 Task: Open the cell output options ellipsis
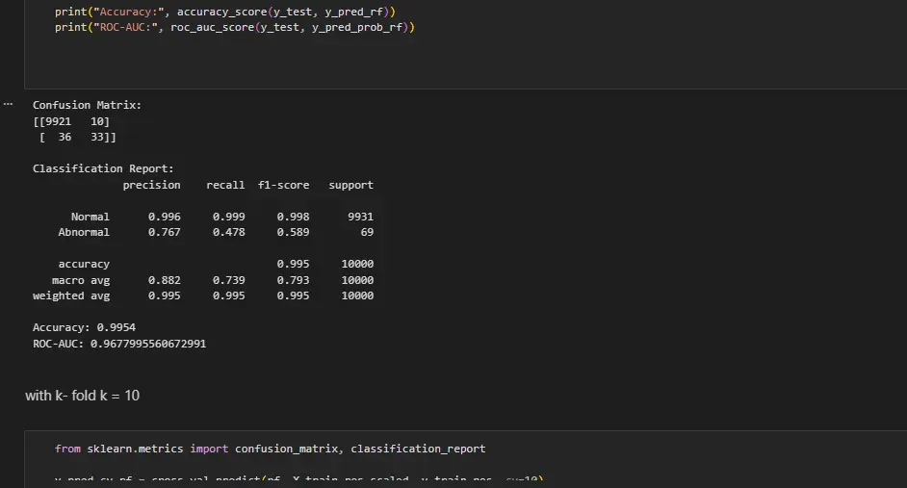coord(8,104)
